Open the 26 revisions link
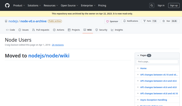This screenshot has width=182, height=106. [x=58, y=45]
